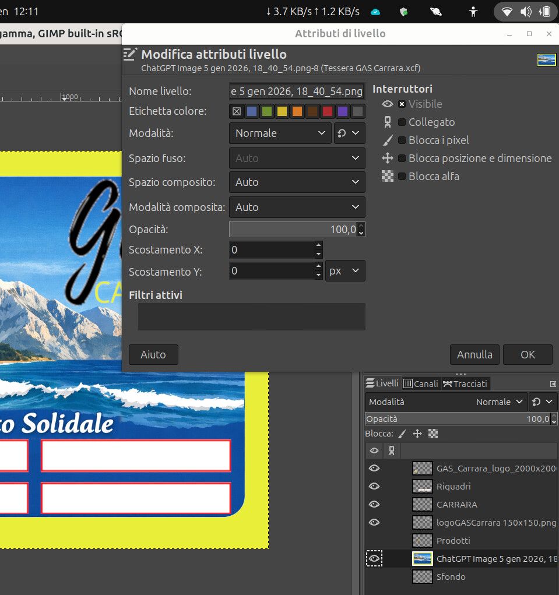
Task: Open the px unit dropdown for offset
Action: click(345, 271)
